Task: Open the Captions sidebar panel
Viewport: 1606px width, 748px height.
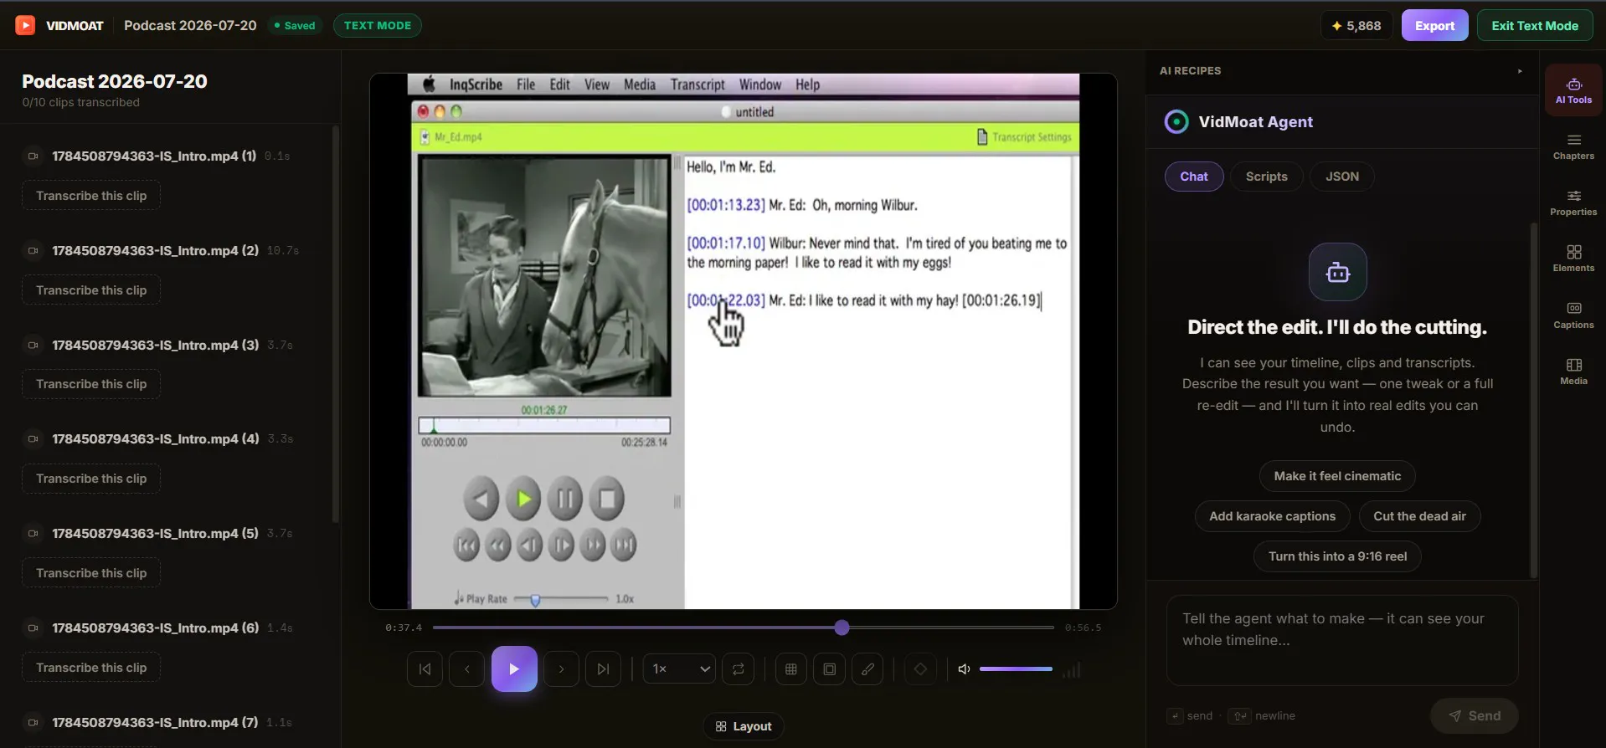Action: coord(1573,315)
